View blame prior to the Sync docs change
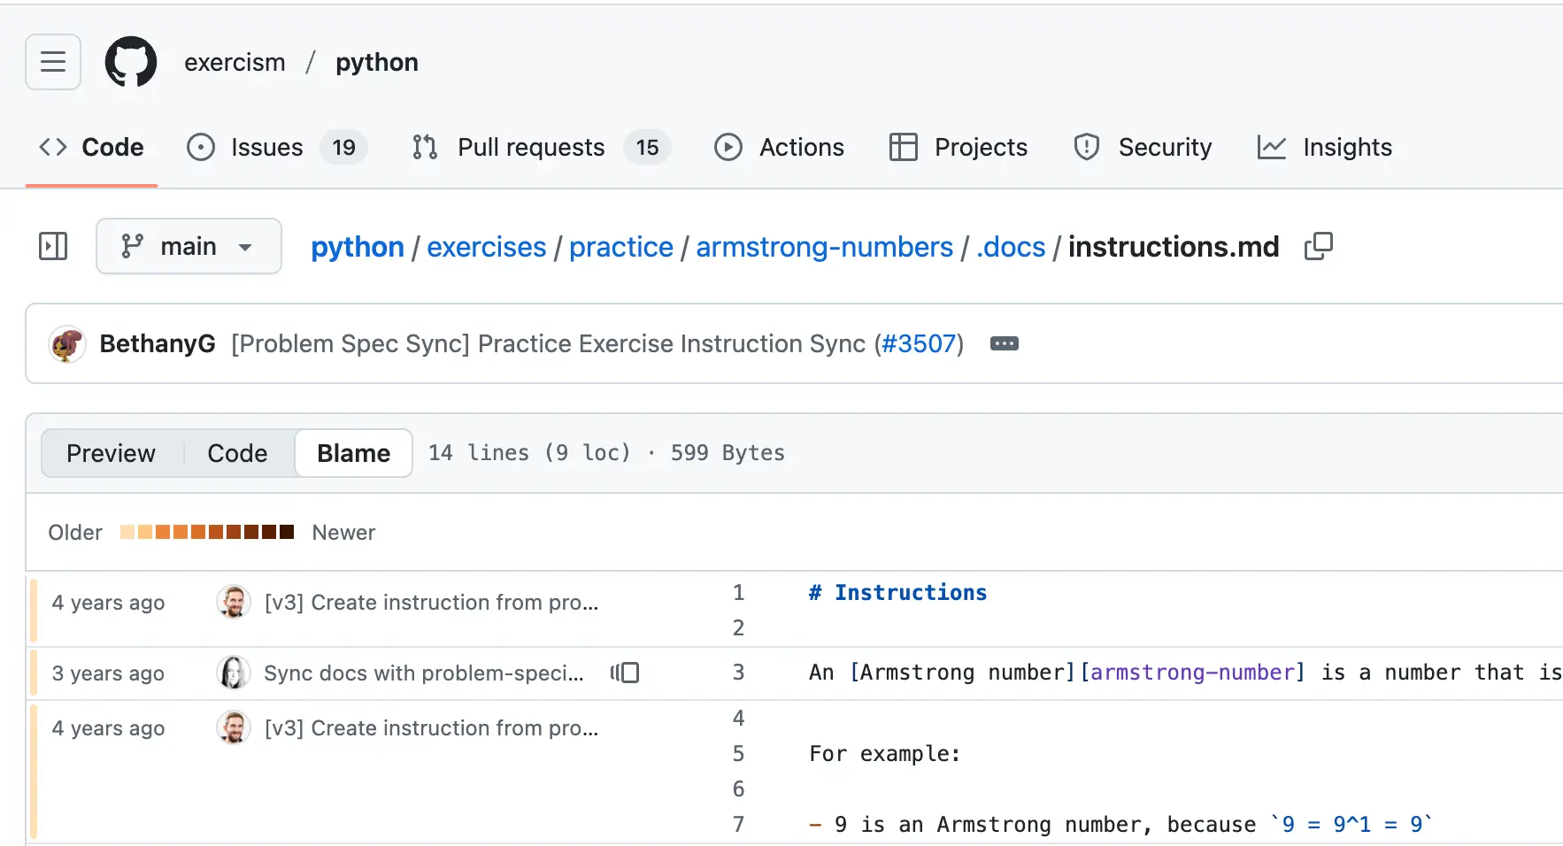The width and height of the screenshot is (1563, 846). pos(627,673)
